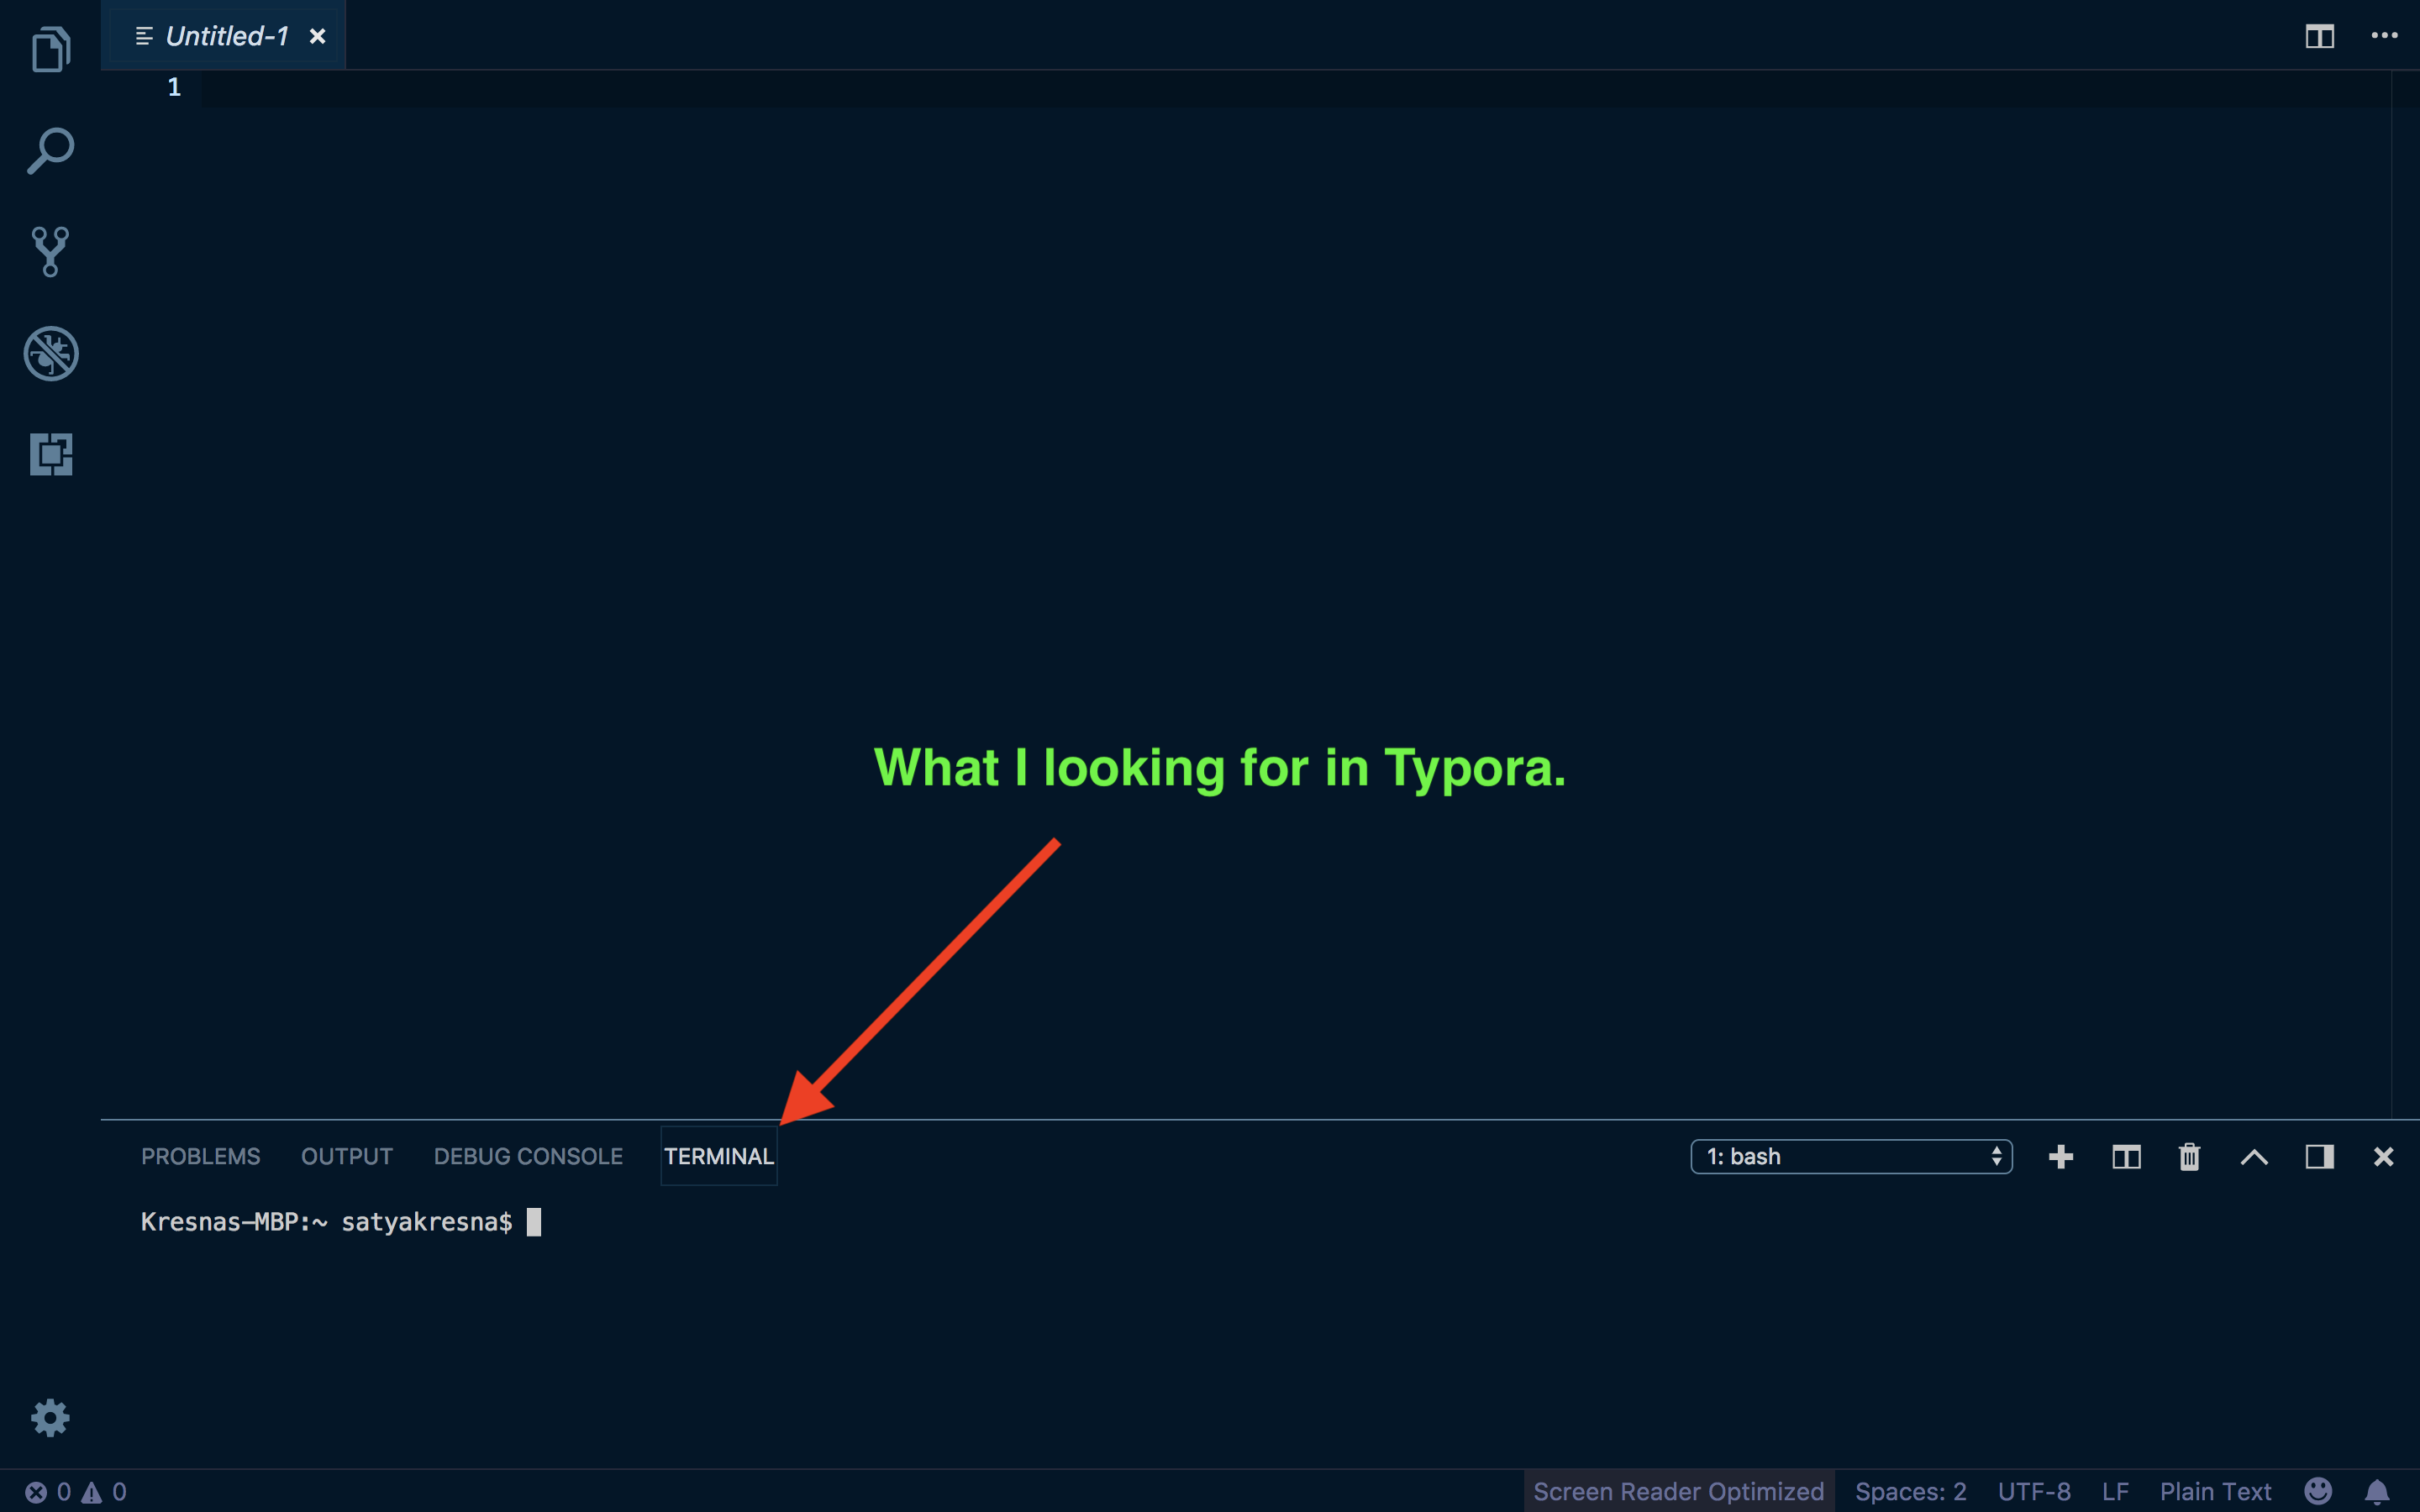
Task: Switch to the DEBUG CONSOLE tab
Action: (527, 1156)
